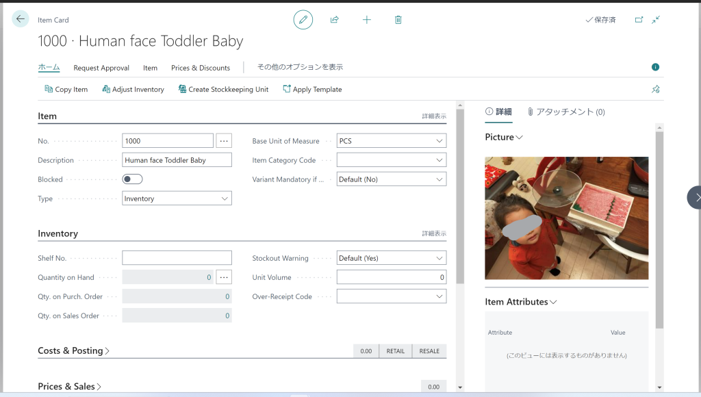Expand the Prices & Sales section
This screenshot has height=397, width=701.
[x=69, y=386]
